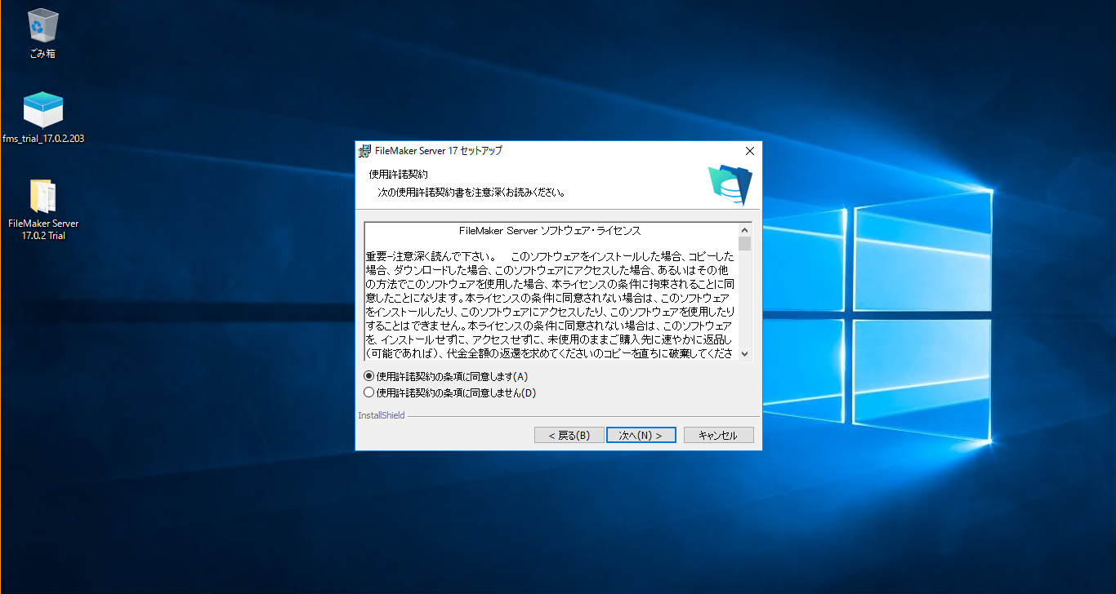Click the scrollbar up arrow of the license text
Image resolution: width=1116 pixels, height=594 pixels.
click(744, 229)
